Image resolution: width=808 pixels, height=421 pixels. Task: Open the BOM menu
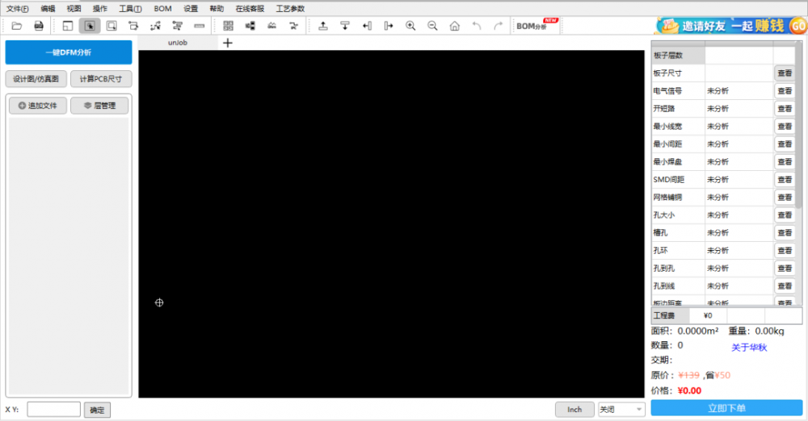163,9
